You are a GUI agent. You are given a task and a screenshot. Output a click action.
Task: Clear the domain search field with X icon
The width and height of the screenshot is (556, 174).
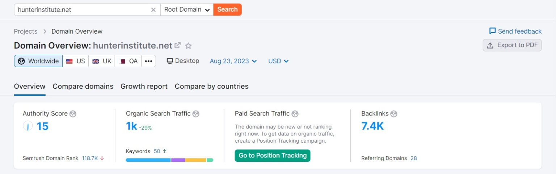[x=153, y=10]
